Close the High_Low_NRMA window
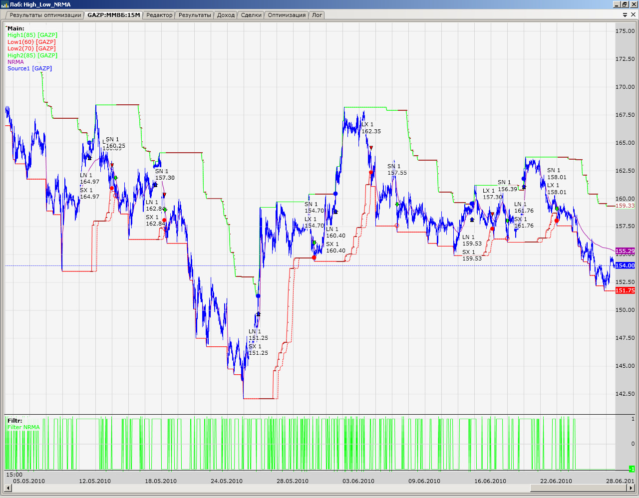This screenshot has height=498, width=639. pos(633,4)
